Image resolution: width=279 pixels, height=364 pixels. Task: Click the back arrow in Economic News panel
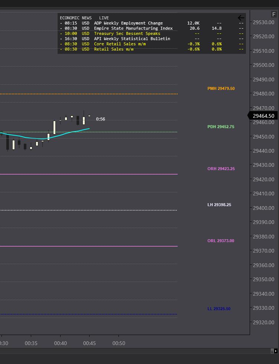point(241,18)
